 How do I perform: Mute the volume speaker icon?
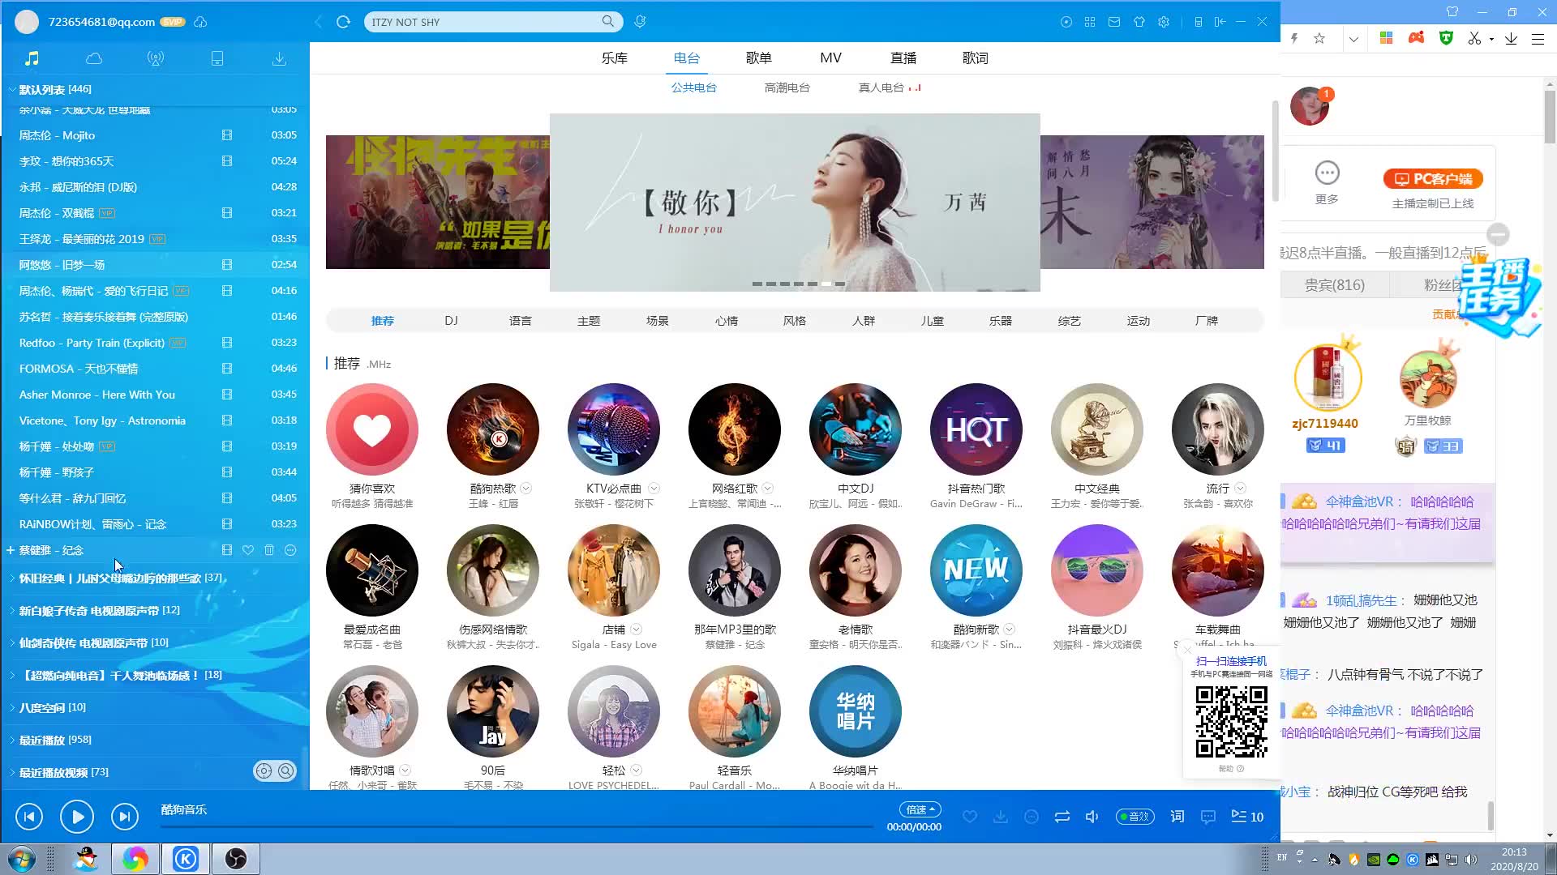[x=1092, y=817]
